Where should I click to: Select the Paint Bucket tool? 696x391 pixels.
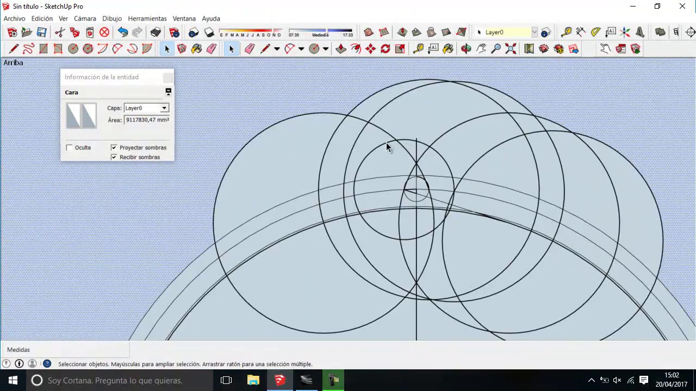[x=196, y=49]
